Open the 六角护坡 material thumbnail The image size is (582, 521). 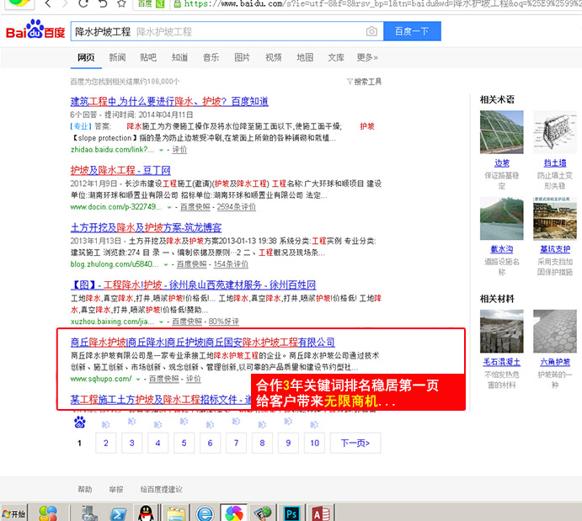(555, 331)
